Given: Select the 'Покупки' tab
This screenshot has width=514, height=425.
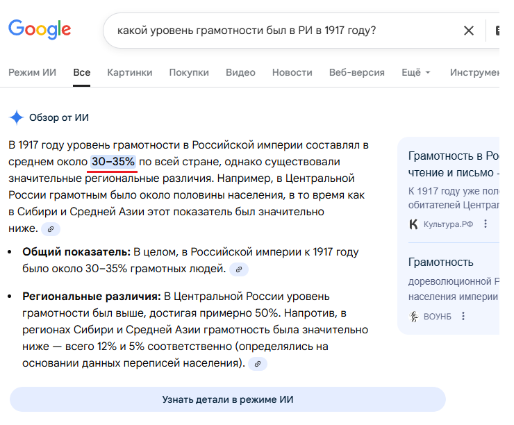Looking at the screenshot, I should [189, 72].
